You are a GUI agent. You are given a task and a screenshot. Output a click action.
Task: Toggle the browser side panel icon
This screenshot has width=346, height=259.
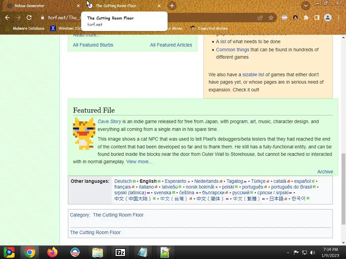coord(317,18)
